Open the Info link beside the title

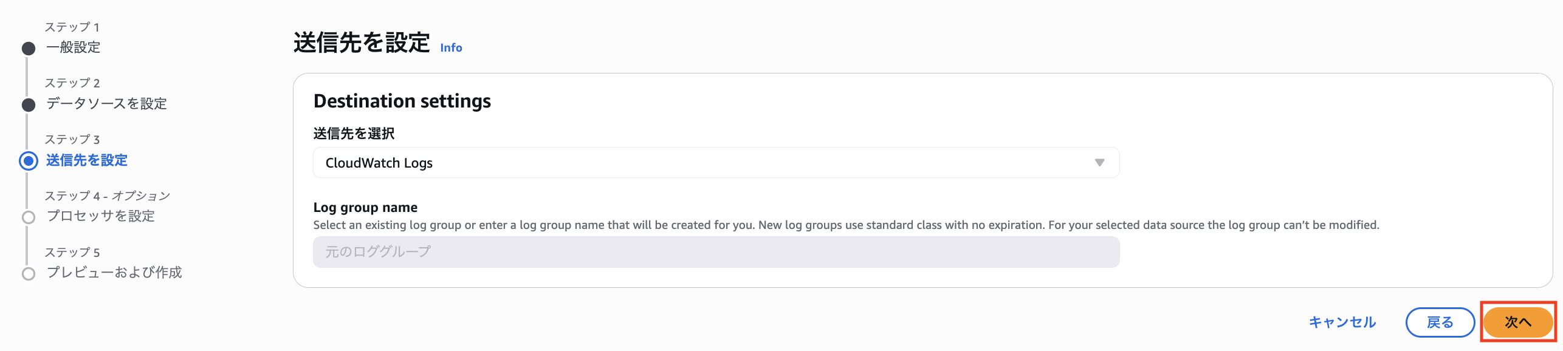click(x=451, y=48)
